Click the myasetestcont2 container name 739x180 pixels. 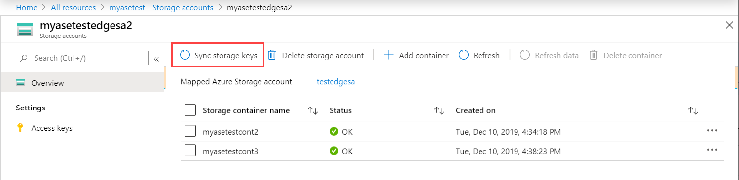pyautogui.click(x=230, y=132)
